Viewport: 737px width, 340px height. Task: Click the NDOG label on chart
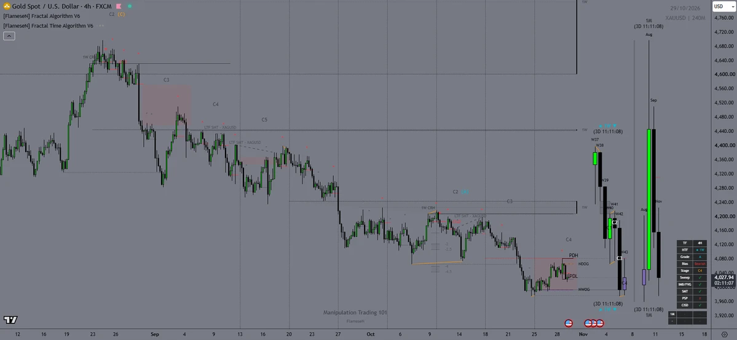click(x=584, y=264)
